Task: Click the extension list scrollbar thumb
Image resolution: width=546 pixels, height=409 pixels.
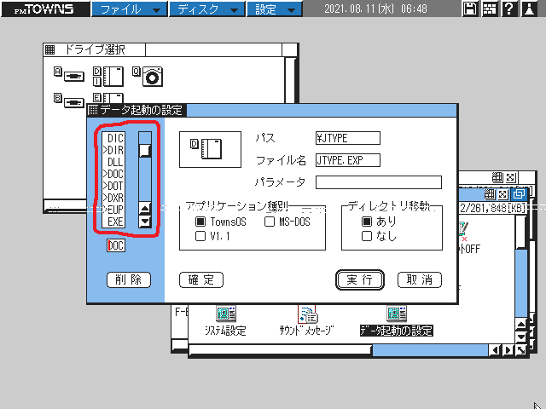Action: [145, 151]
